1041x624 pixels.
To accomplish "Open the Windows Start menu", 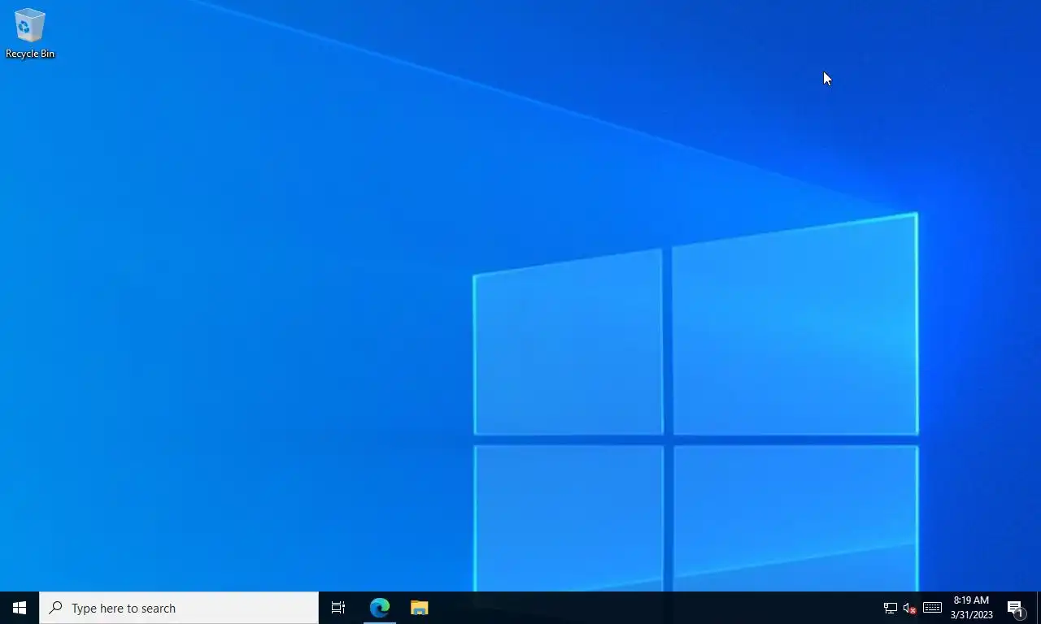I will click(20, 608).
